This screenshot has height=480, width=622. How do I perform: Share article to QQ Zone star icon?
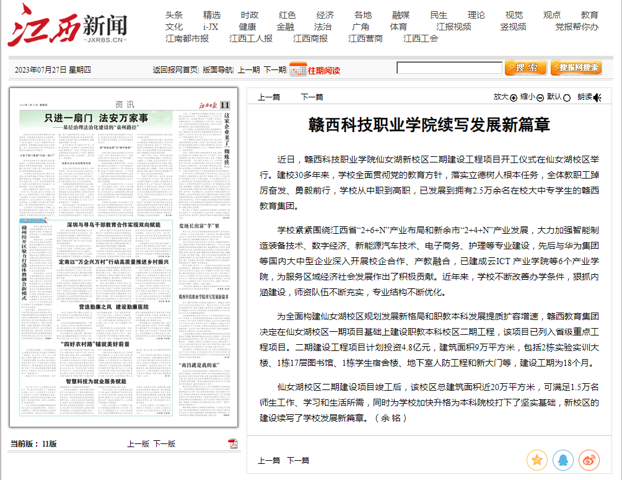(x=537, y=460)
